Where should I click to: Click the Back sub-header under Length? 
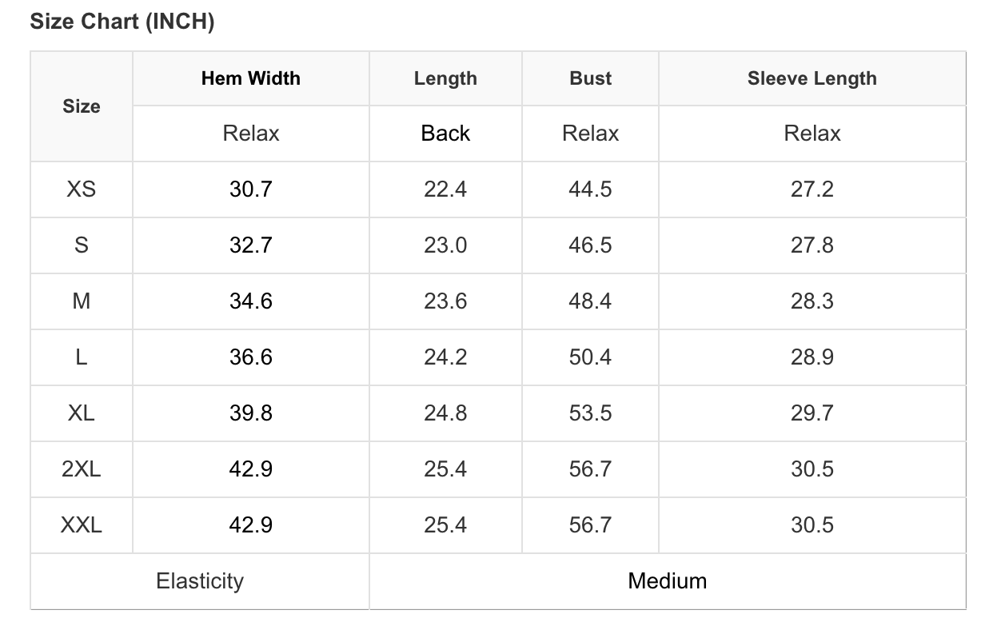coord(445,134)
